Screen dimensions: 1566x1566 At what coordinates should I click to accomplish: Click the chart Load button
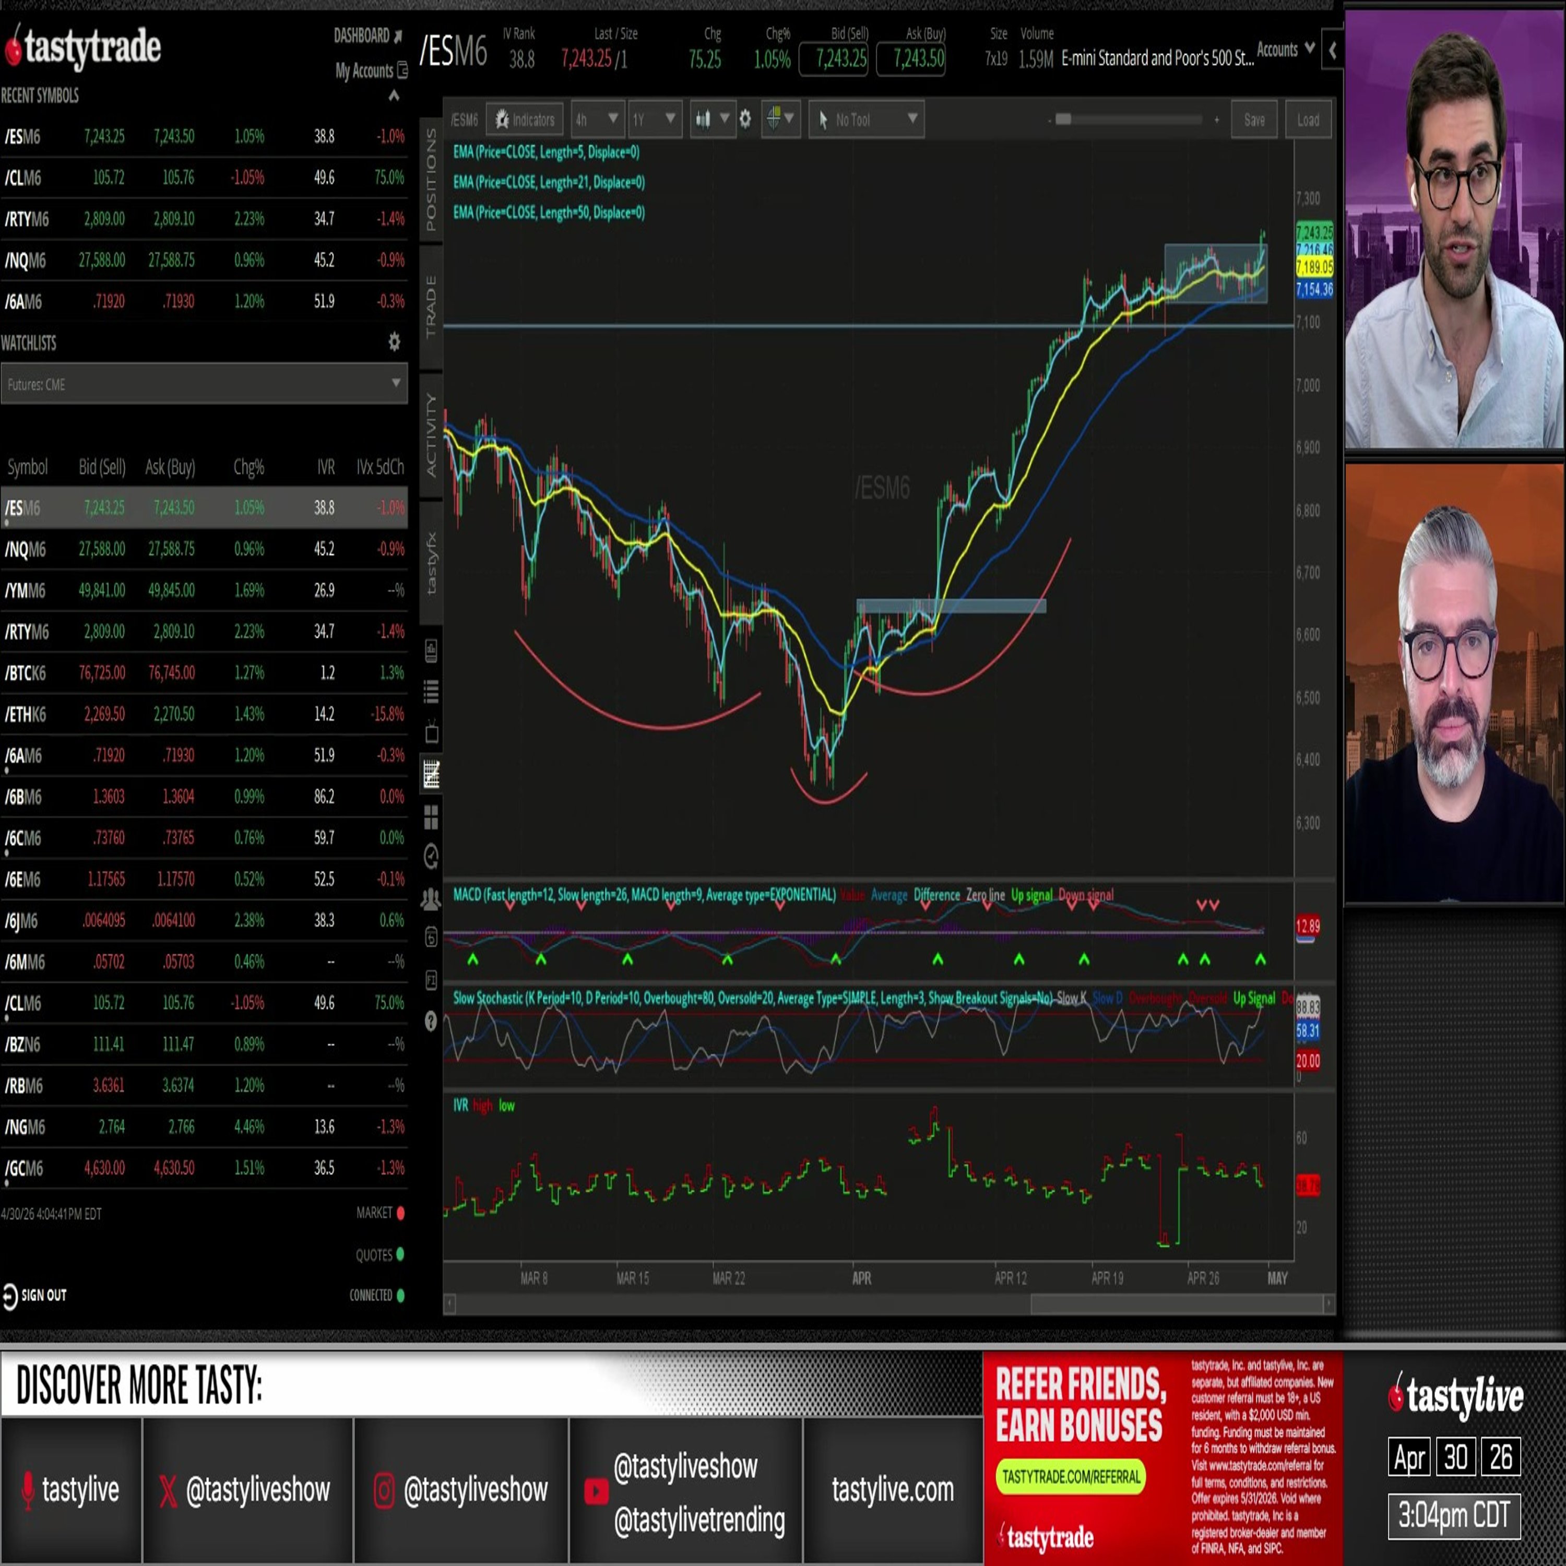[x=1308, y=120]
